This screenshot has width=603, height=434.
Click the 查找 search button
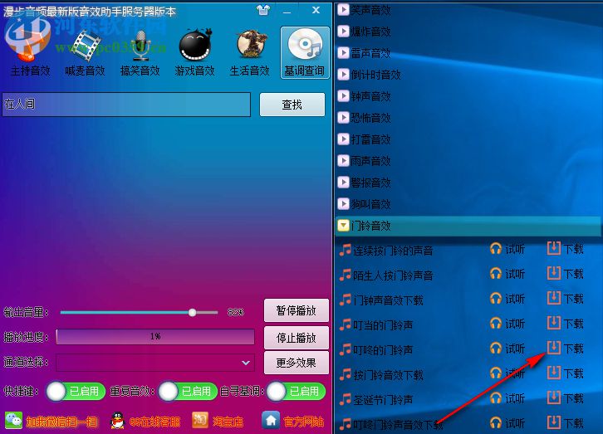coord(292,105)
